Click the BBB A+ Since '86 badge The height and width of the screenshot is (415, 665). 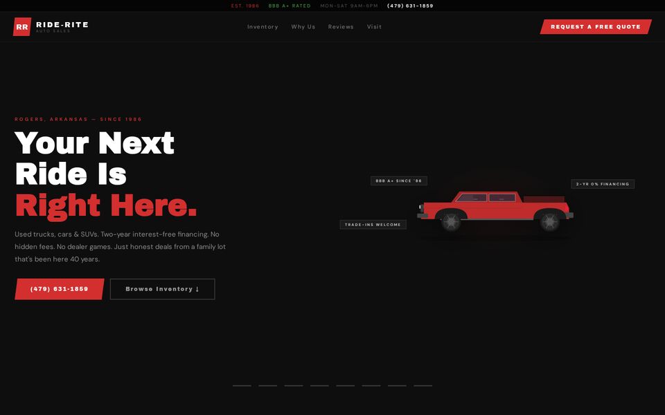coord(399,181)
